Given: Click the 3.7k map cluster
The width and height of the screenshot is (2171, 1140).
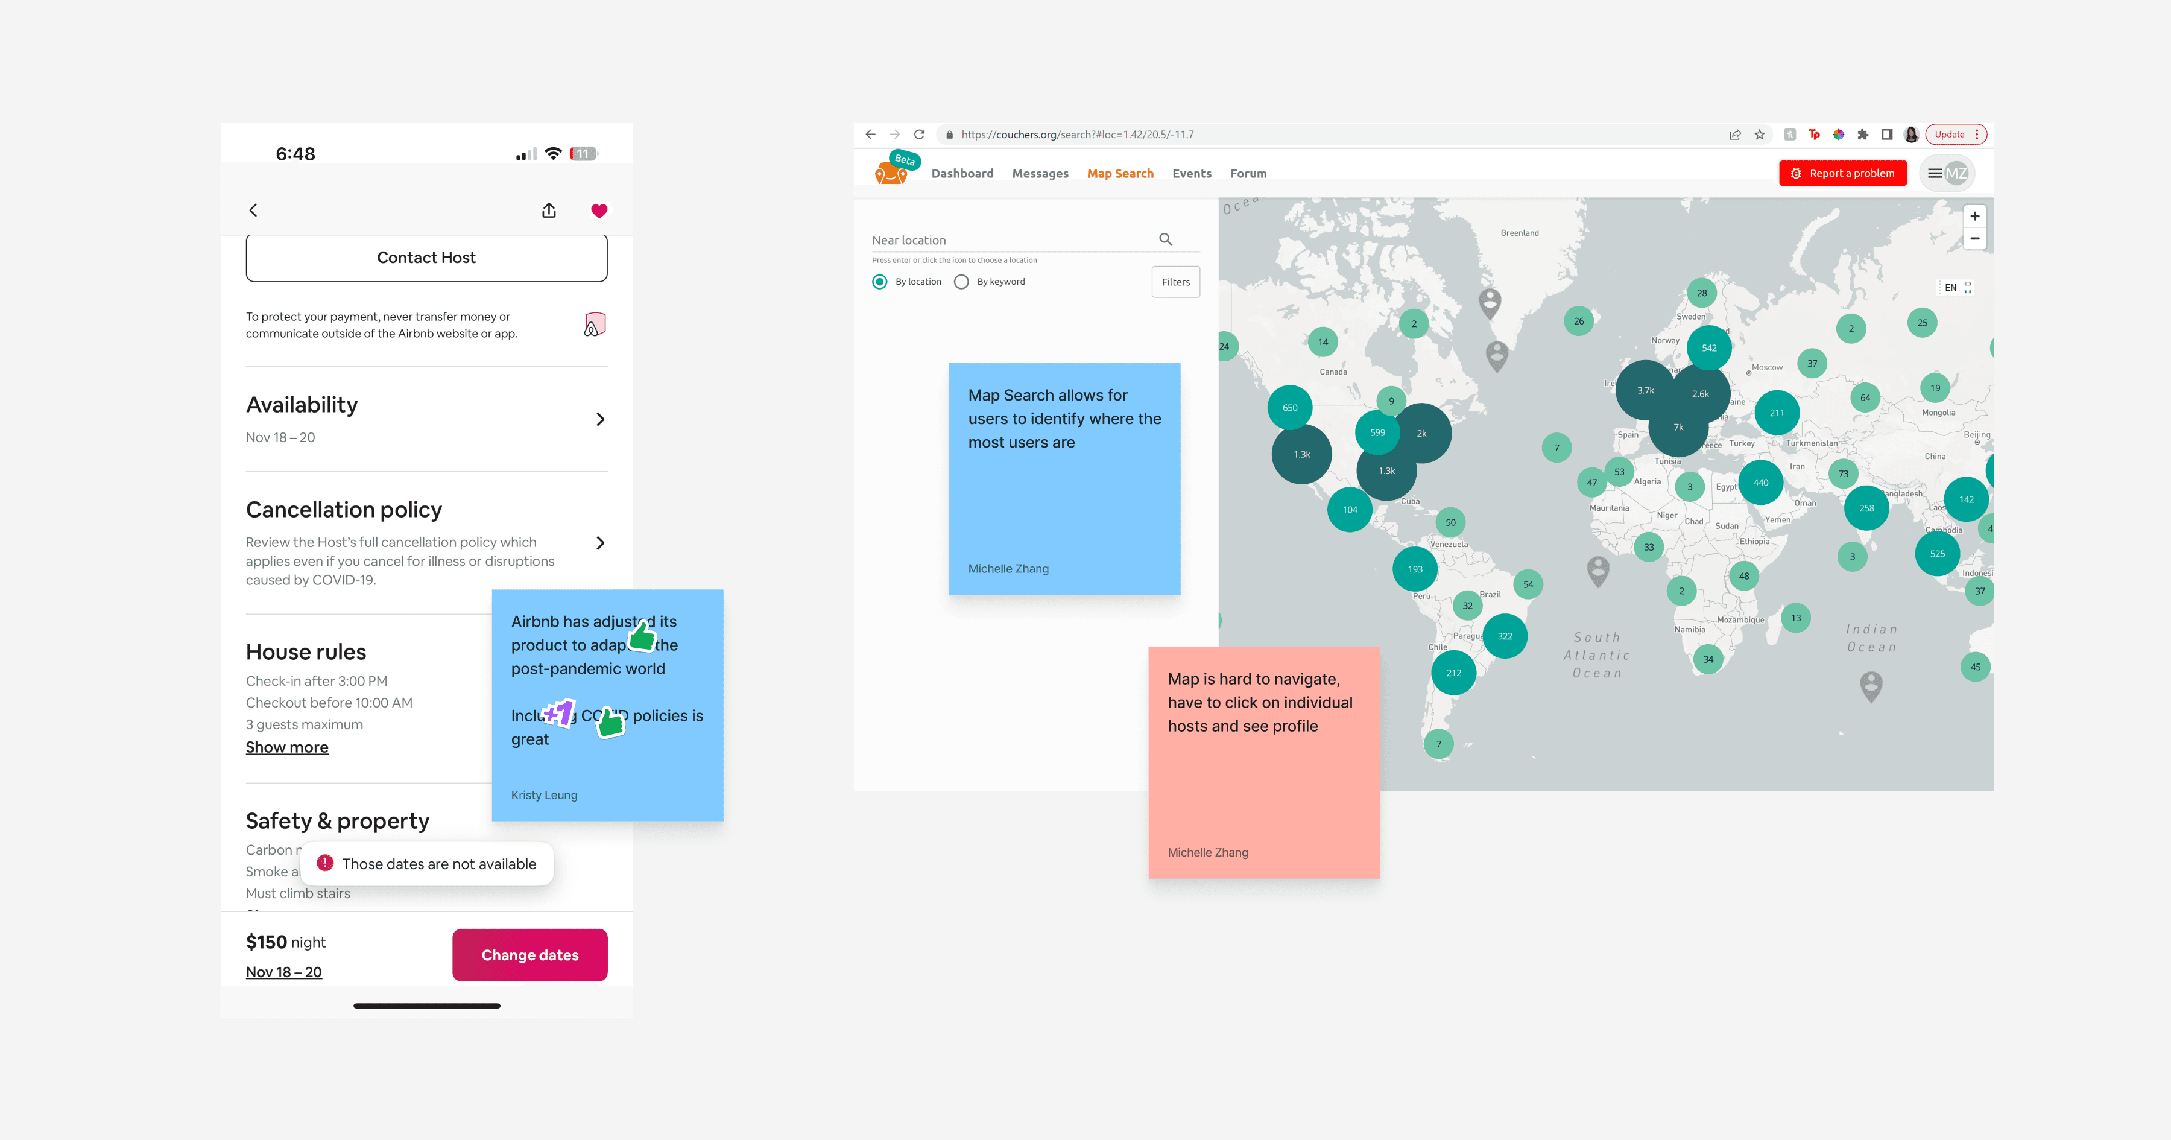Looking at the screenshot, I should pos(1645,390).
